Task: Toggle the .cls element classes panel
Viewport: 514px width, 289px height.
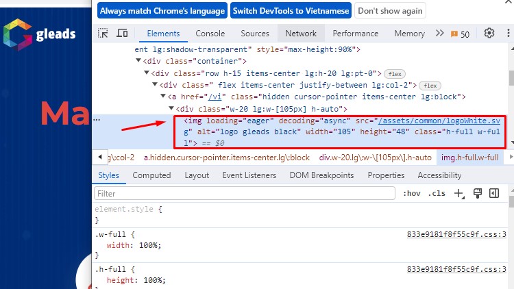Action: click(437, 194)
